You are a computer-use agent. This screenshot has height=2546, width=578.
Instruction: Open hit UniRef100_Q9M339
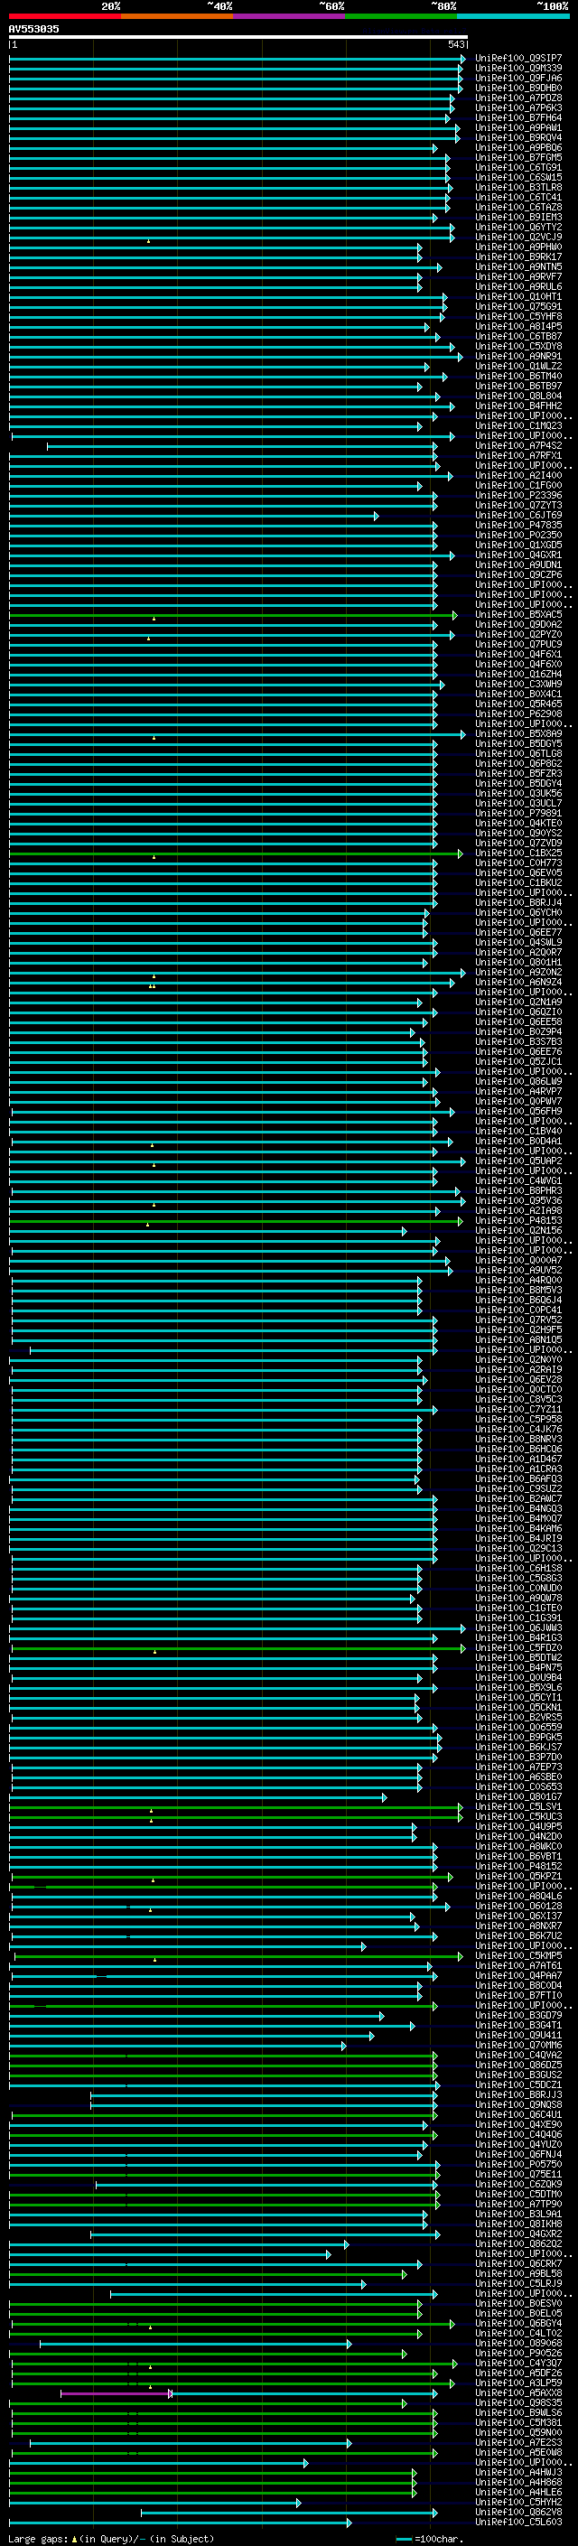(x=518, y=69)
